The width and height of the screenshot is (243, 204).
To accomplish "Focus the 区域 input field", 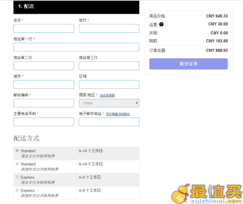I will tap(109, 84).
